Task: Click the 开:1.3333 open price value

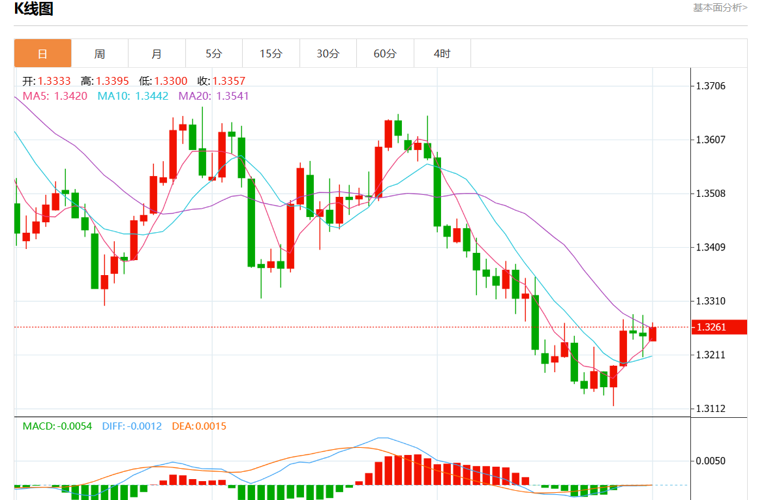Action: pyautogui.click(x=46, y=81)
